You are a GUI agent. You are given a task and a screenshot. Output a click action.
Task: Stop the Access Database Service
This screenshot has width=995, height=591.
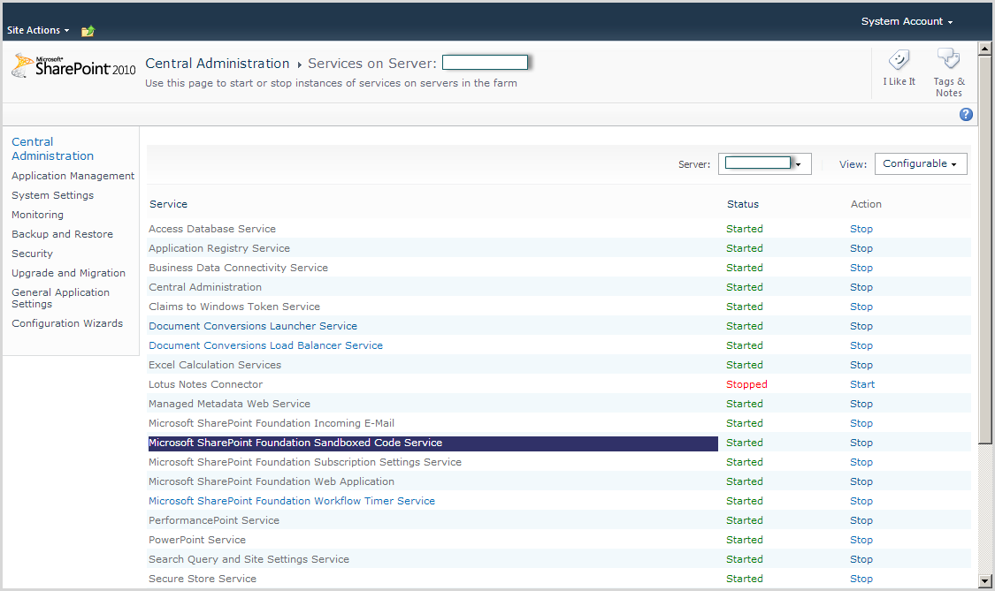[x=861, y=229]
